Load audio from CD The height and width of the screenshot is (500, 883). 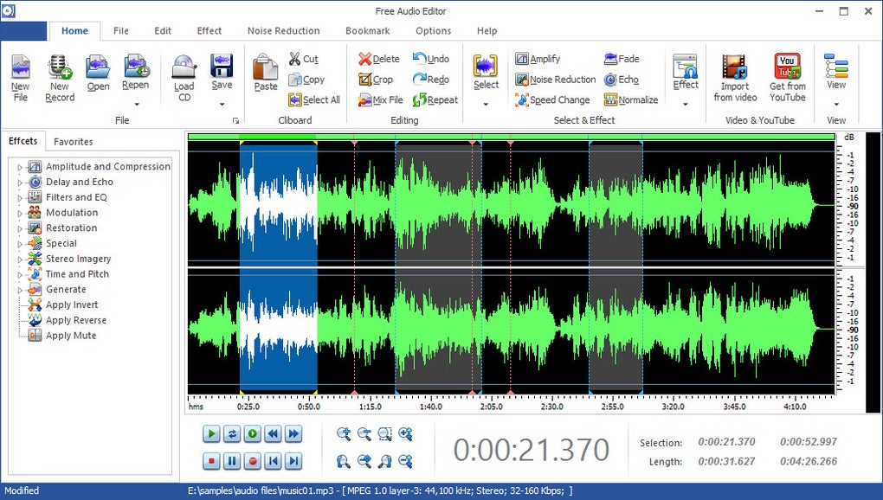click(x=183, y=76)
